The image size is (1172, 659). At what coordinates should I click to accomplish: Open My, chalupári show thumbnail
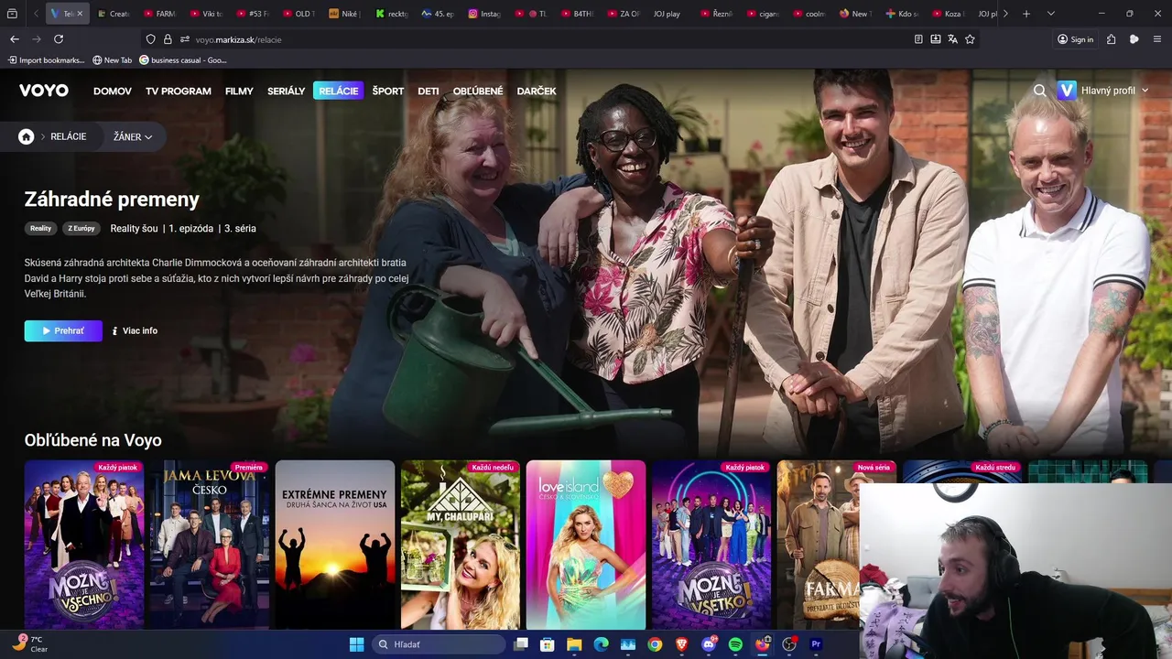click(x=461, y=545)
